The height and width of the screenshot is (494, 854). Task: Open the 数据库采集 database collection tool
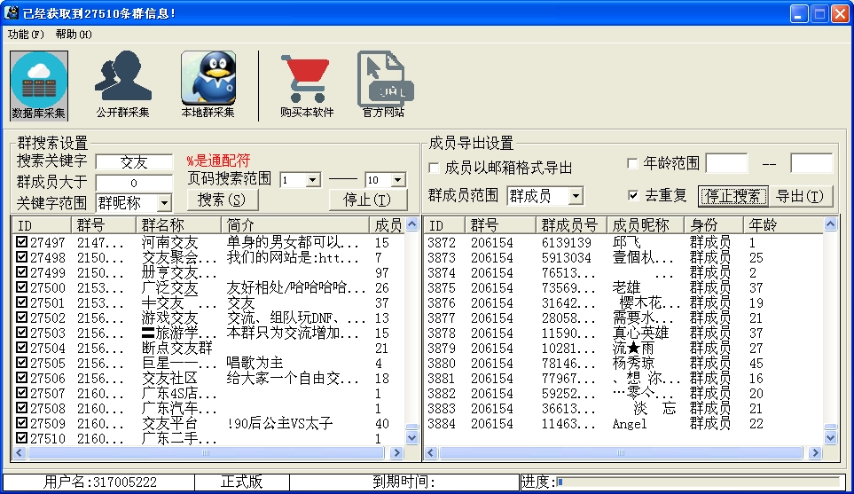pyautogui.click(x=39, y=85)
